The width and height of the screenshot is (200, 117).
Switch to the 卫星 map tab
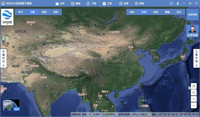click(32, 12)
